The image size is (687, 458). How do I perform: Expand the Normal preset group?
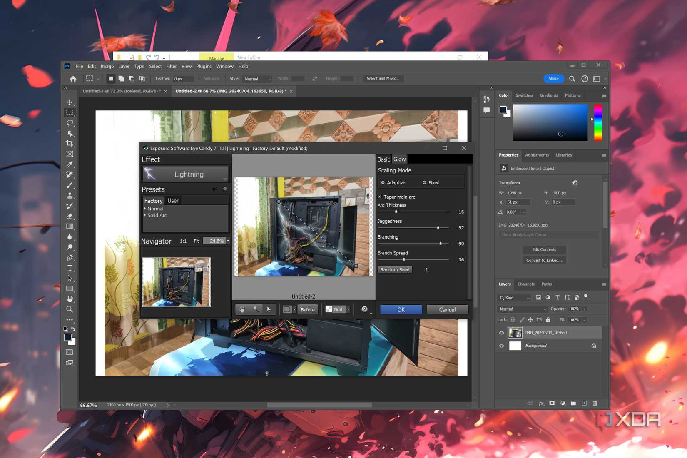point(145,208)
